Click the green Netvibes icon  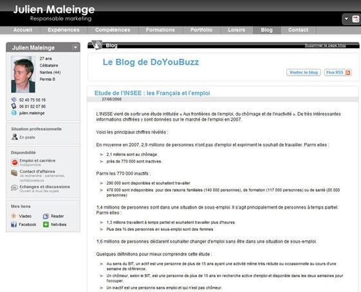pos(46,224)
